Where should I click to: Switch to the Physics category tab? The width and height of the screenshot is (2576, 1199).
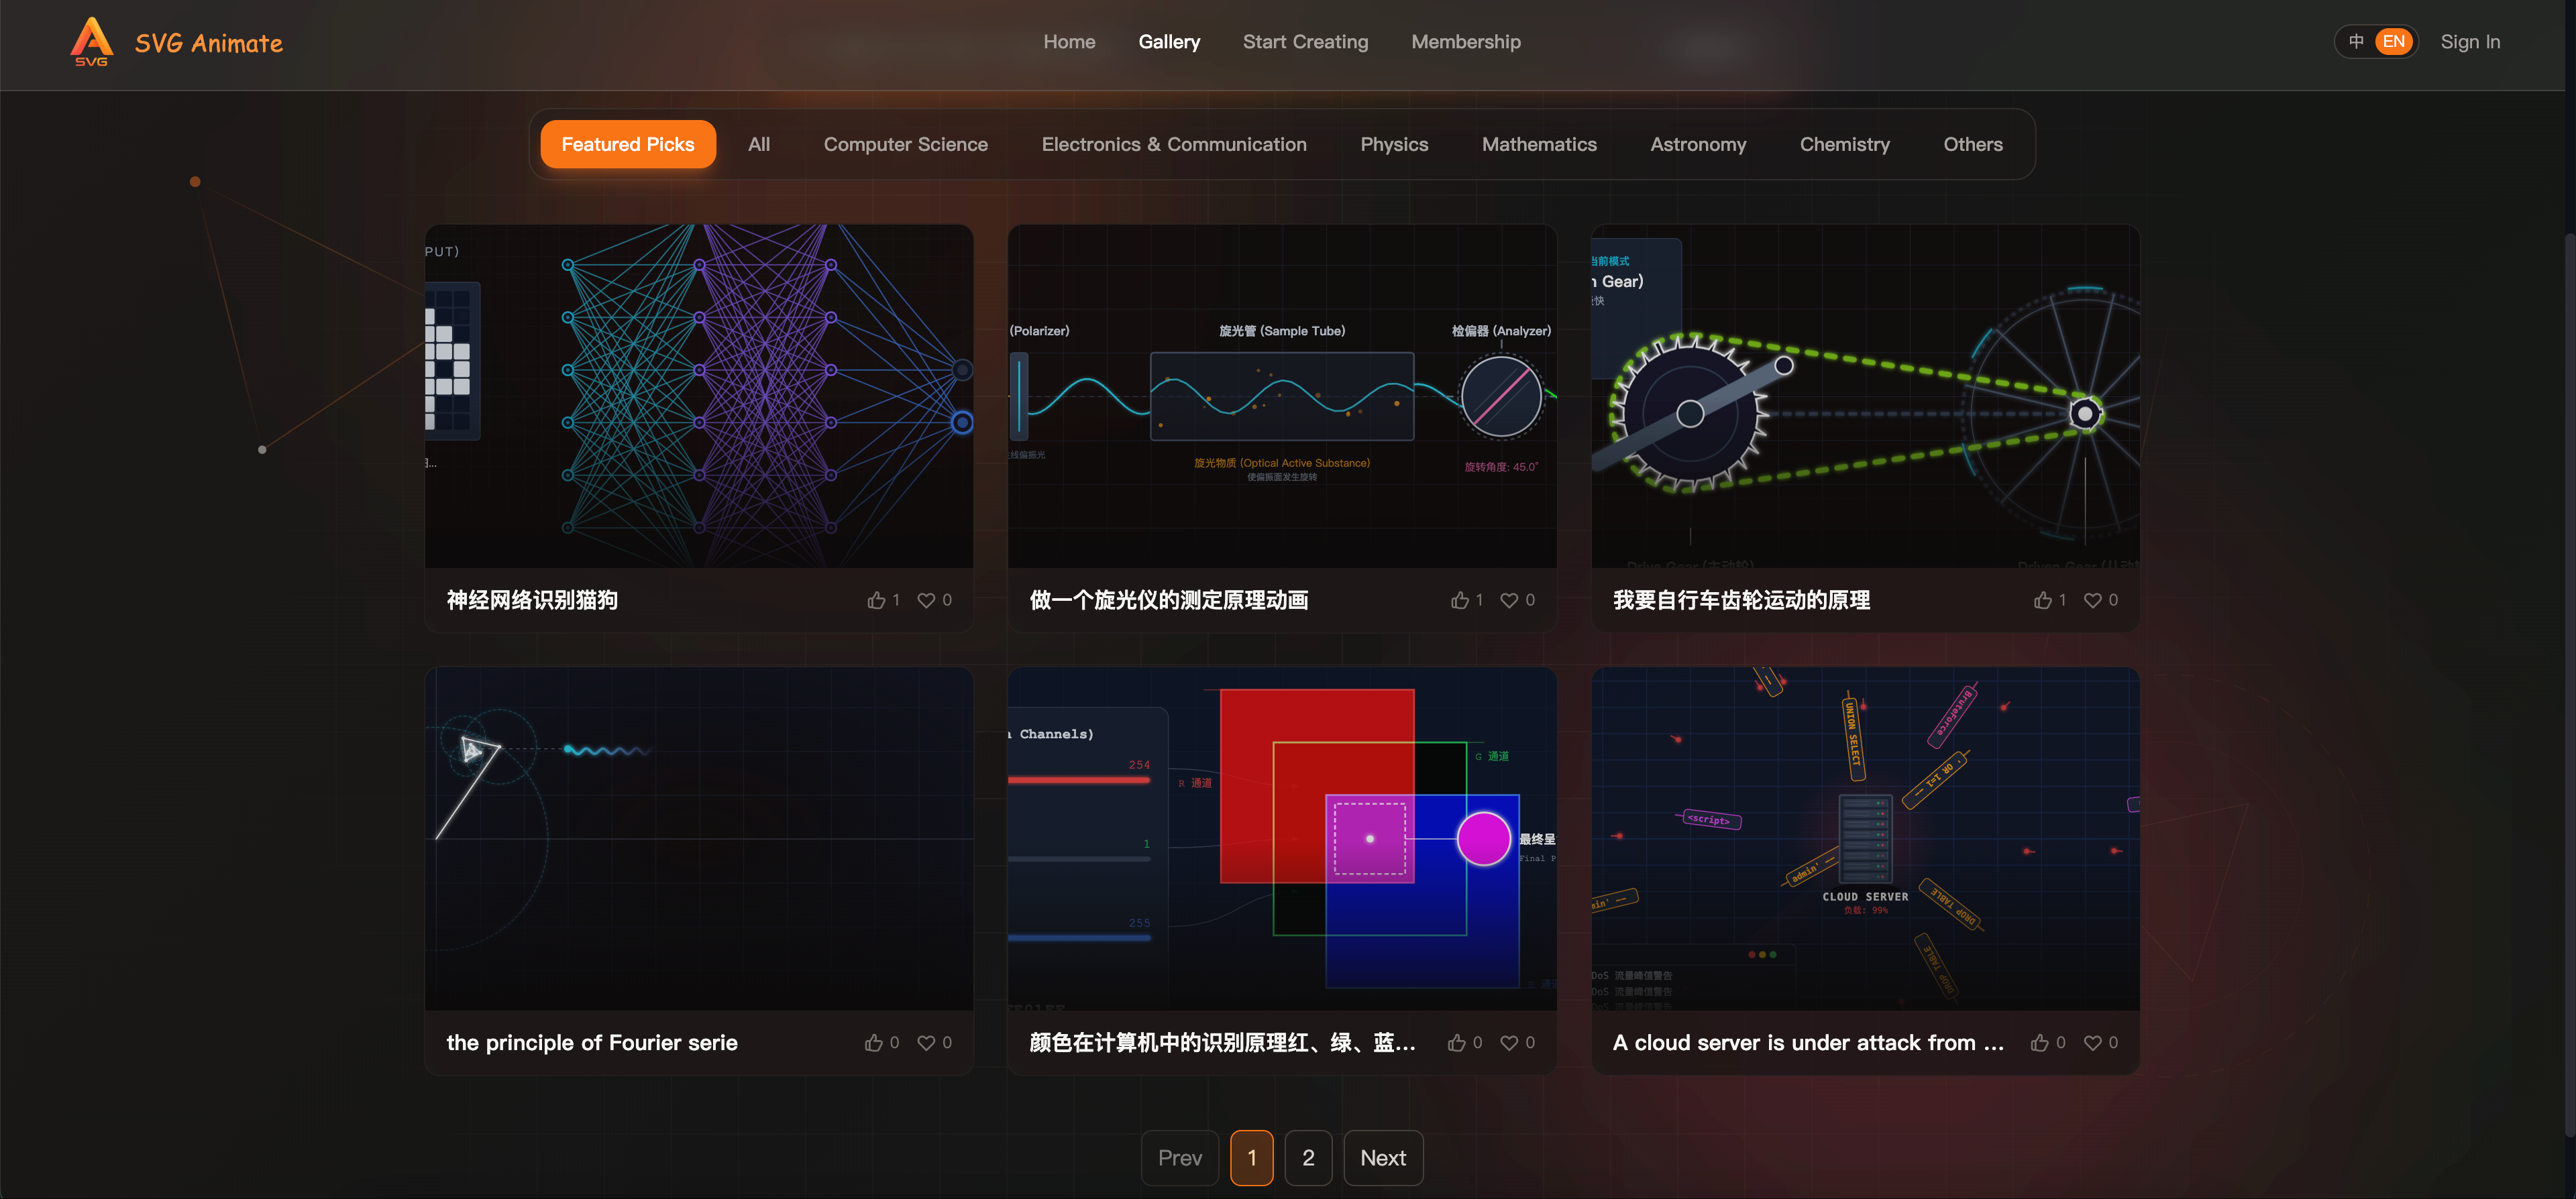click(1394, 144)
